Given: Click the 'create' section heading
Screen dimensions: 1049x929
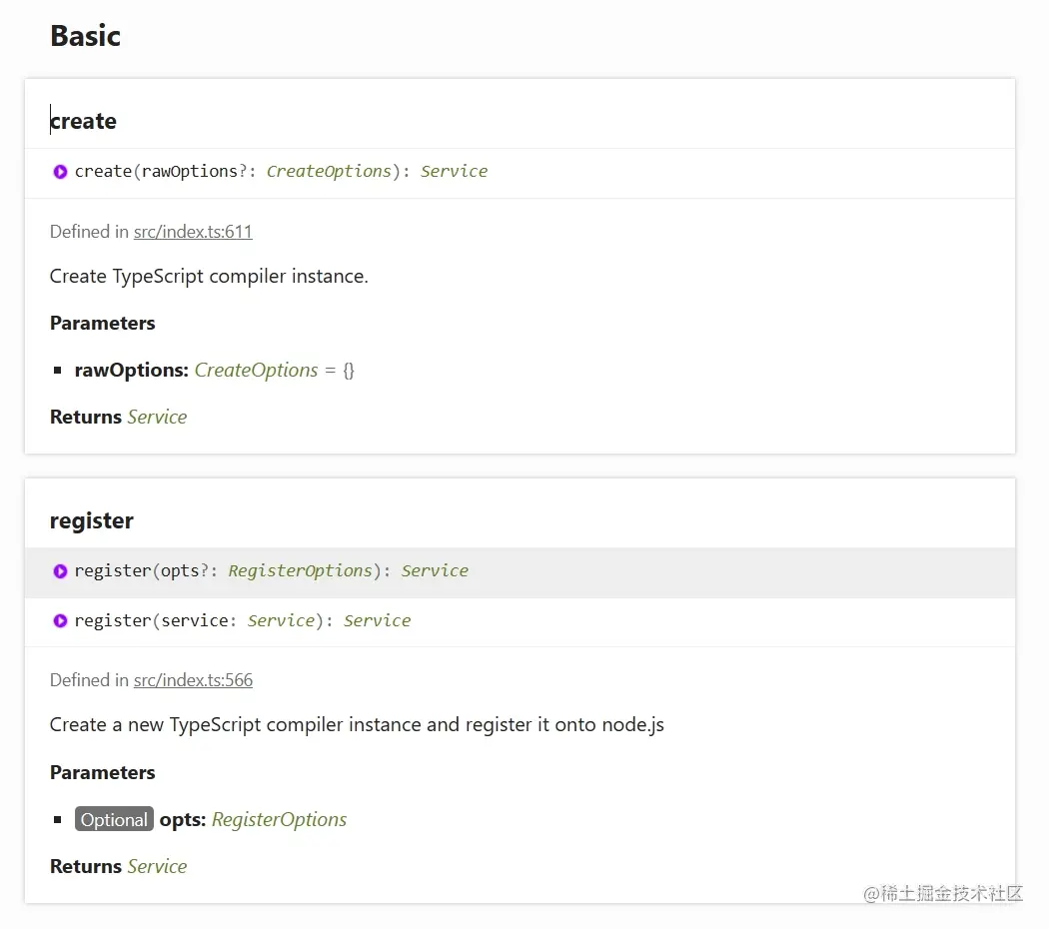Looking at the screenshot, I should 83,121.
